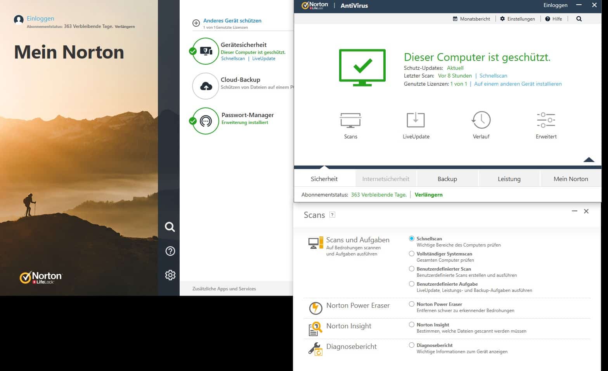The image size is (608, 371).
Task: Click green Verlängern link in status bar
Action: coord(428,195)
